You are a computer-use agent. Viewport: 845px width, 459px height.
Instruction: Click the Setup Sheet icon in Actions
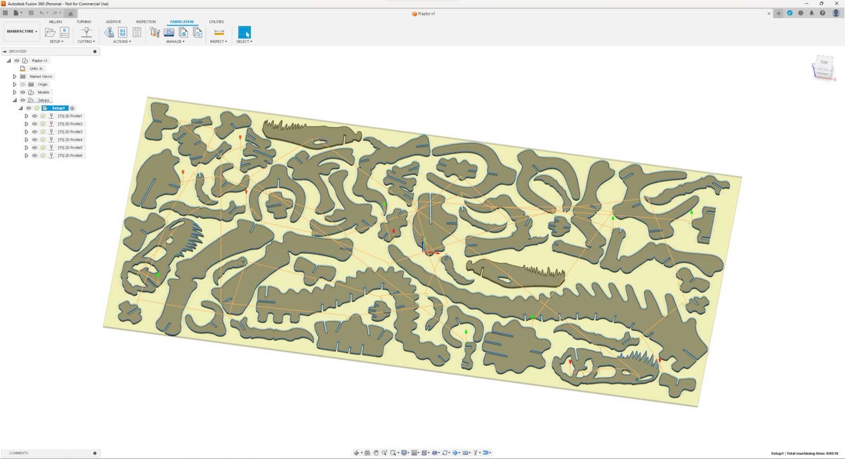[x=137, y=32]
